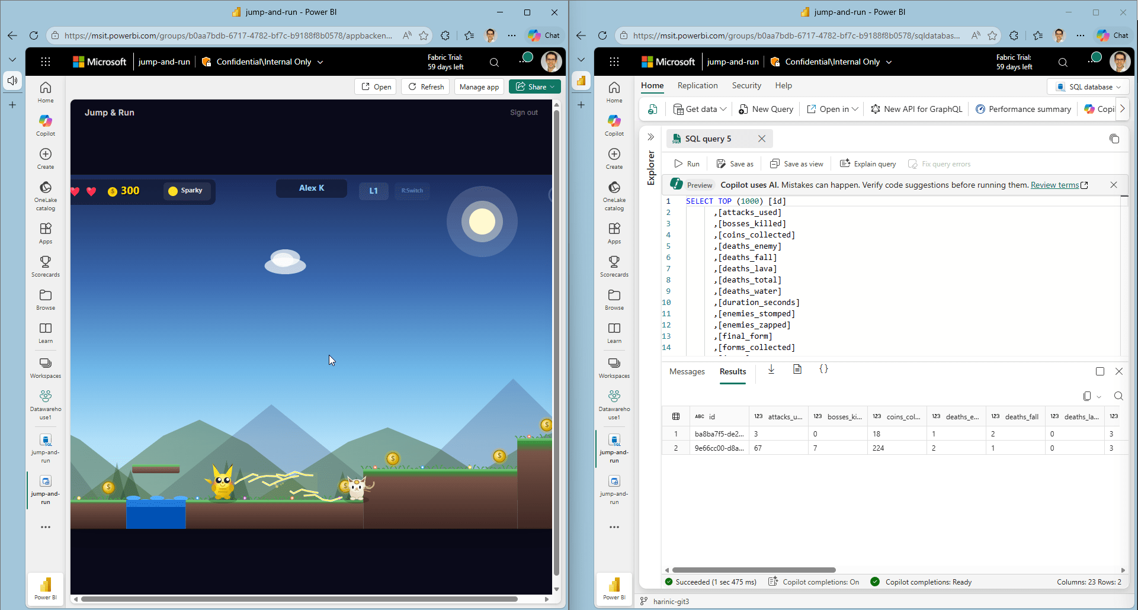The width and height of the screenshot is (1138, 610).
Task: Expand sensitivity label dropdown in left window
Action: (x=320, y=62)
